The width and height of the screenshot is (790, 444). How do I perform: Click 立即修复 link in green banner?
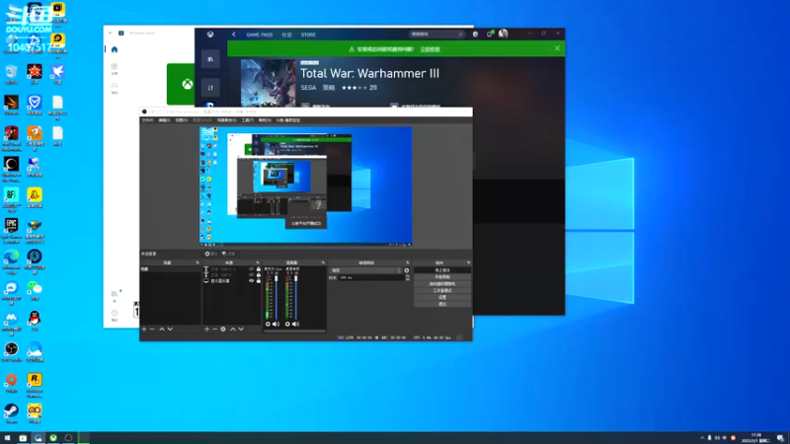coord(430,49)
